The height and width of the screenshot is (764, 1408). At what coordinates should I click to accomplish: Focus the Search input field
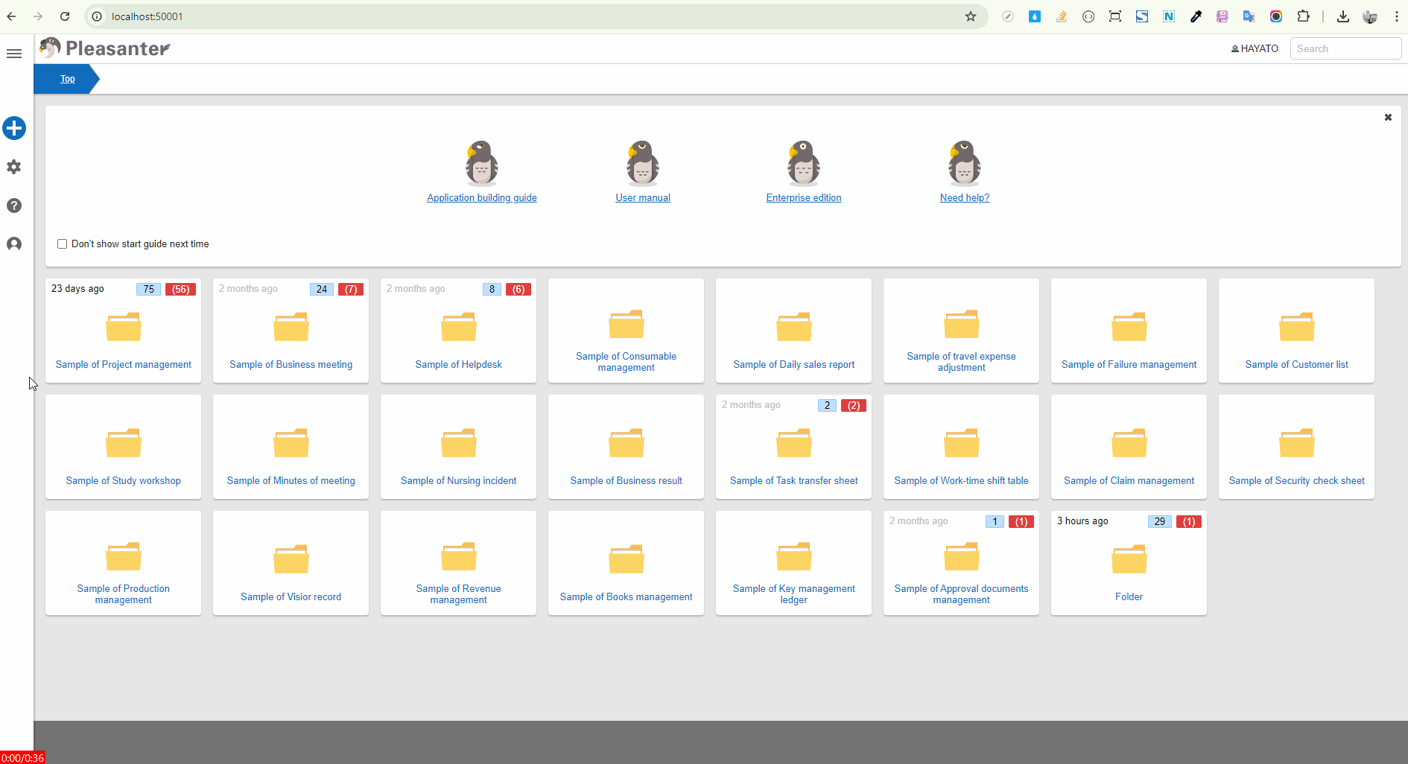tap(1345, 48)
